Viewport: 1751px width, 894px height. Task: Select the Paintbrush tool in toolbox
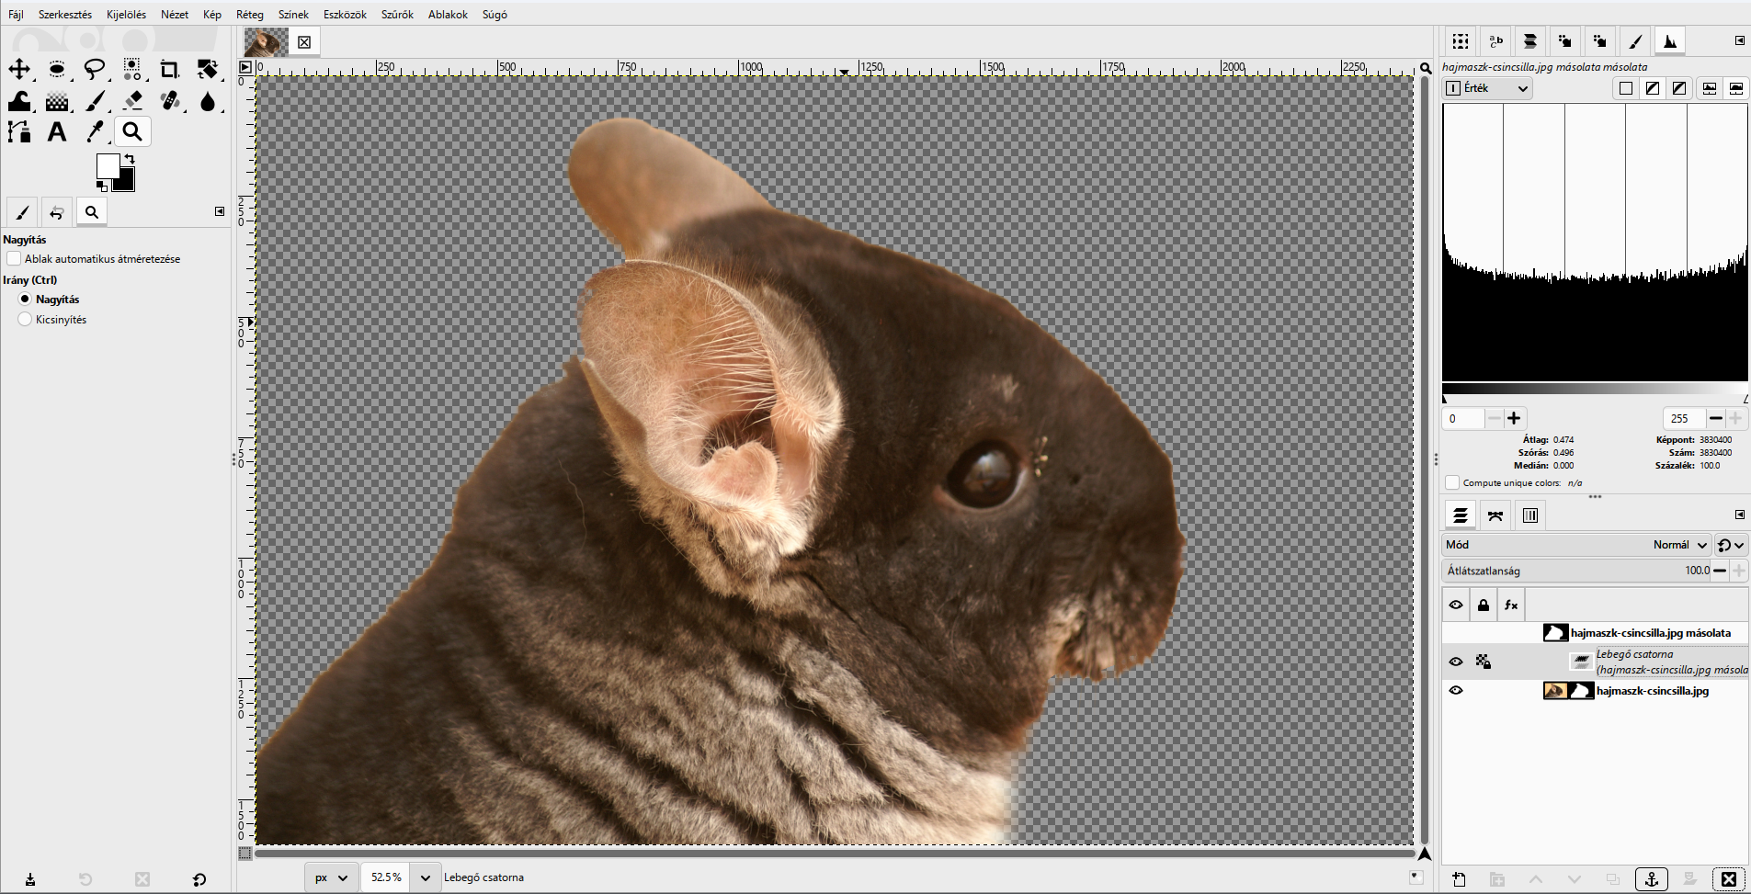[95, 101]
